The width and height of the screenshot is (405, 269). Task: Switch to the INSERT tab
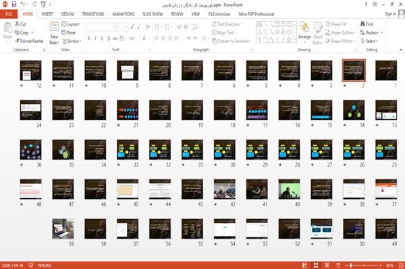point(47,14)
